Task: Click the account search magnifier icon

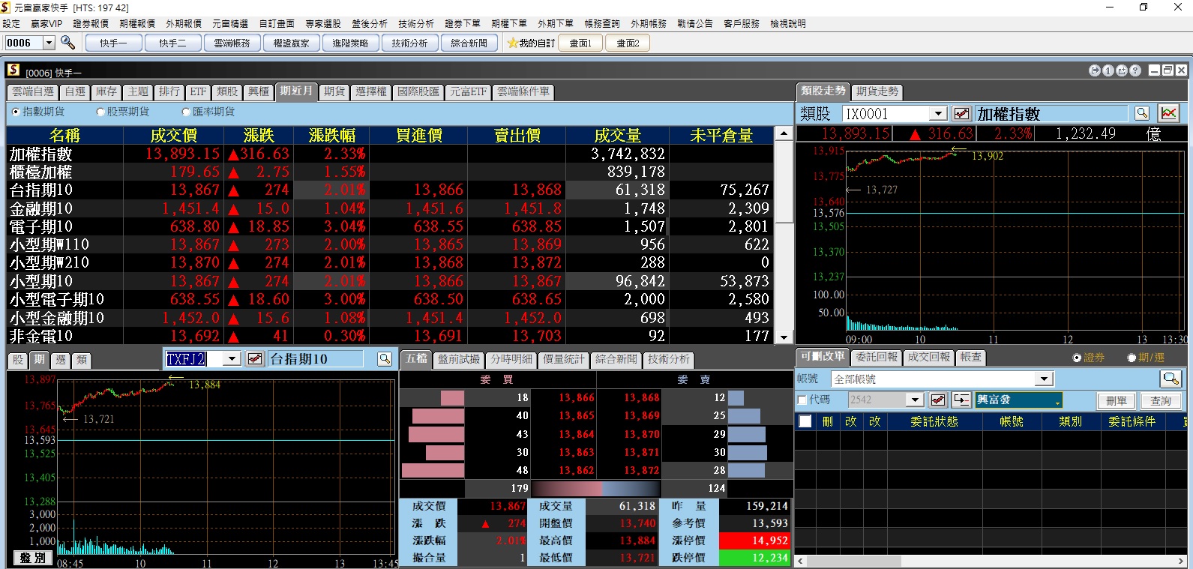Action: 1170,379
